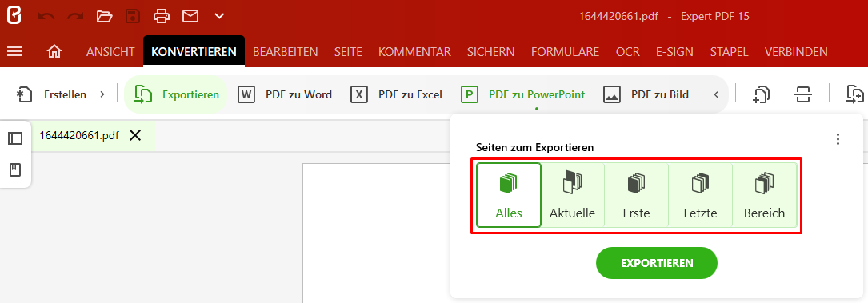
Task: Click the Exportieren toolbar button
Action: click(x=177, y=94)
